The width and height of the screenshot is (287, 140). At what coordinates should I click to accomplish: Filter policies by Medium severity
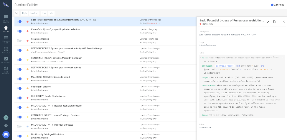pos(34,13)
